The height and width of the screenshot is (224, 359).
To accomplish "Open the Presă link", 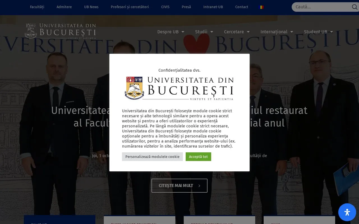I will coord(186,7).
